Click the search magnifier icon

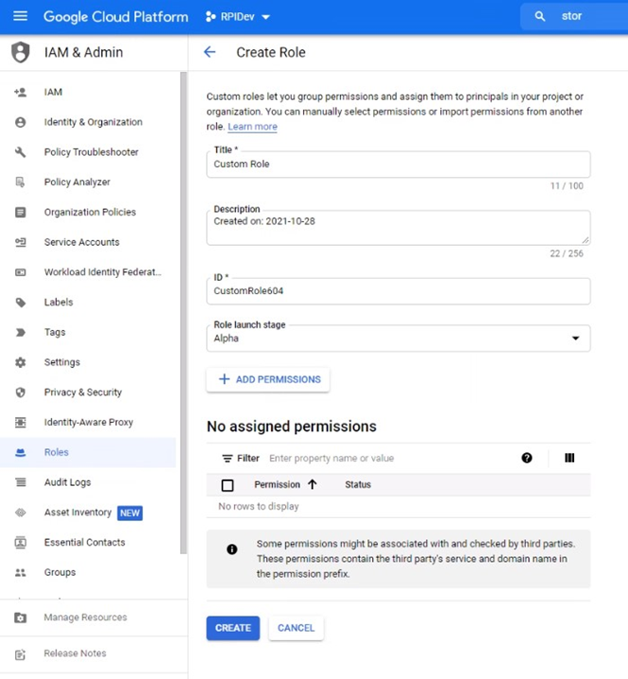click(540, 16)
